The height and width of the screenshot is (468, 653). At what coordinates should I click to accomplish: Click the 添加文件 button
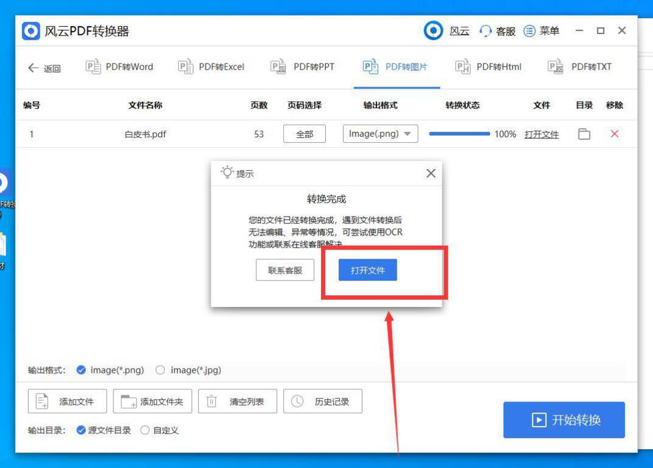[x=68, y=401]
